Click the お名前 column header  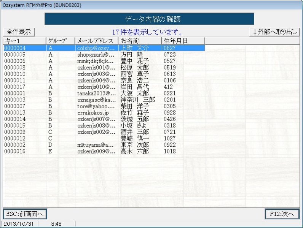click(140, 41)
